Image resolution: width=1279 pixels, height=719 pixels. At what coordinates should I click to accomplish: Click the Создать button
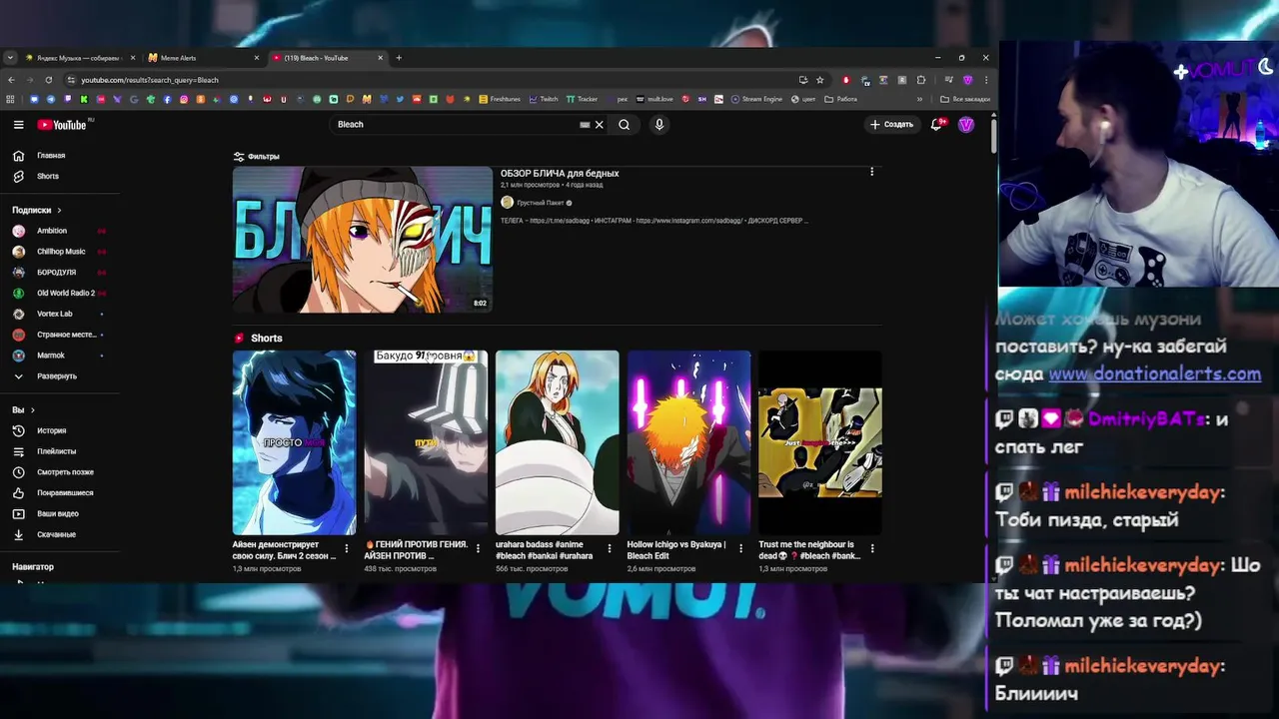click(891, 125)
